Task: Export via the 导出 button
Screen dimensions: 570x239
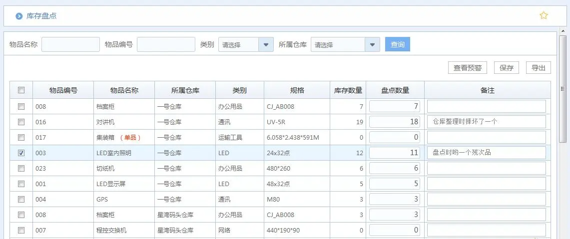Action: pyautogui.click(x=538, y=68)
